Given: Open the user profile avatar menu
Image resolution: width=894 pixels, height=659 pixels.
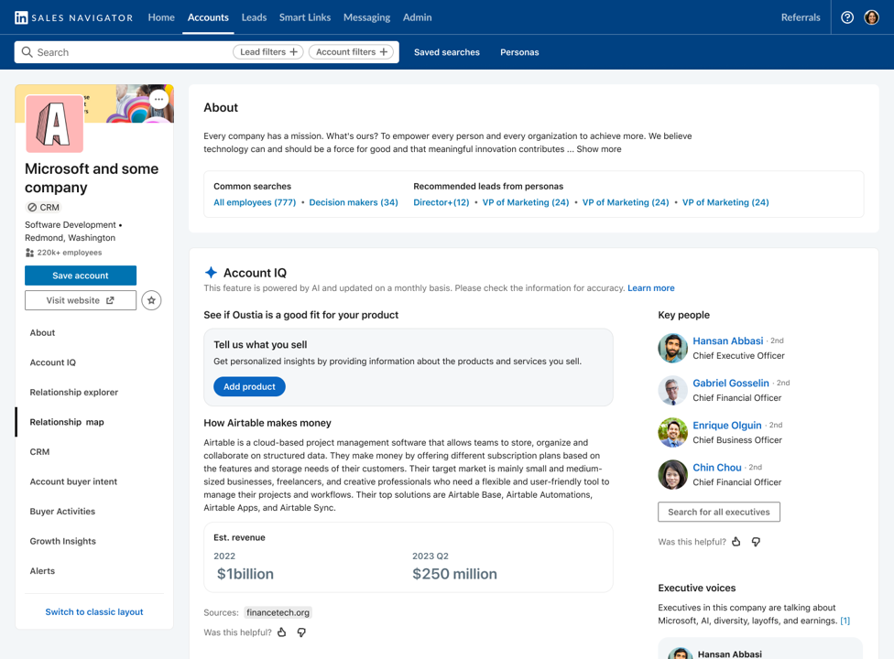Looking at the screenshot, I should (x=871, y=17).
